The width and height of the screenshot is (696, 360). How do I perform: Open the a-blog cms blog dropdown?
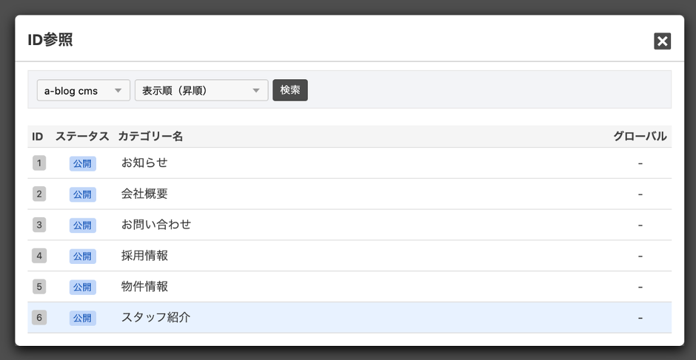[x=83, y=90]
